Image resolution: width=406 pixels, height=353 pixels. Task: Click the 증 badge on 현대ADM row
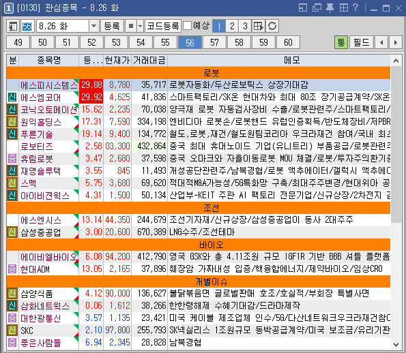pos(12,268)
